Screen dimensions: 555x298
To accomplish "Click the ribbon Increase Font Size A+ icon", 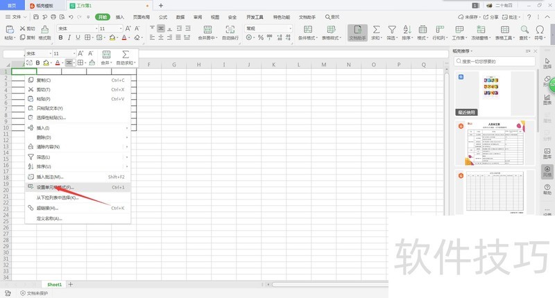I will (x=128, y=28).
